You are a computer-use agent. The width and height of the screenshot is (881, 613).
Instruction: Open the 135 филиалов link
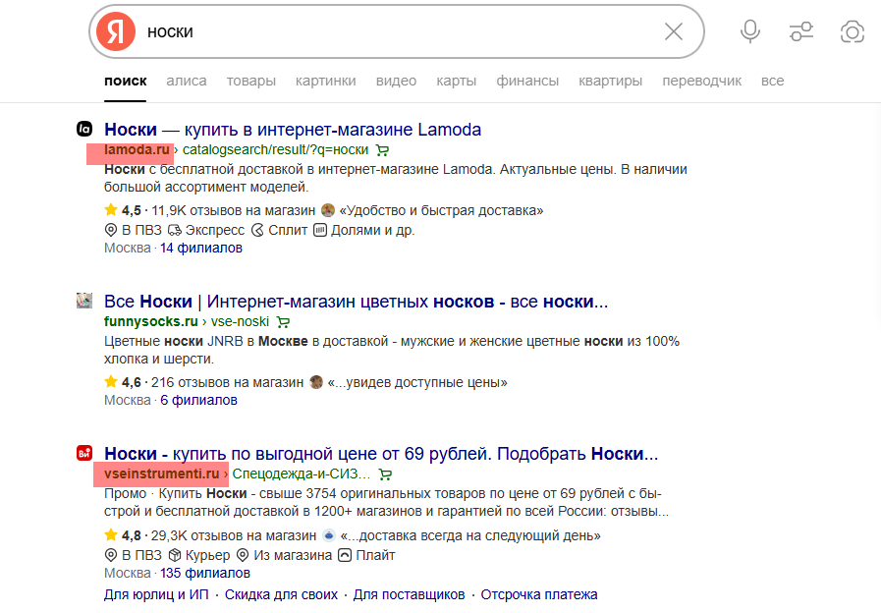coord(205,573)
